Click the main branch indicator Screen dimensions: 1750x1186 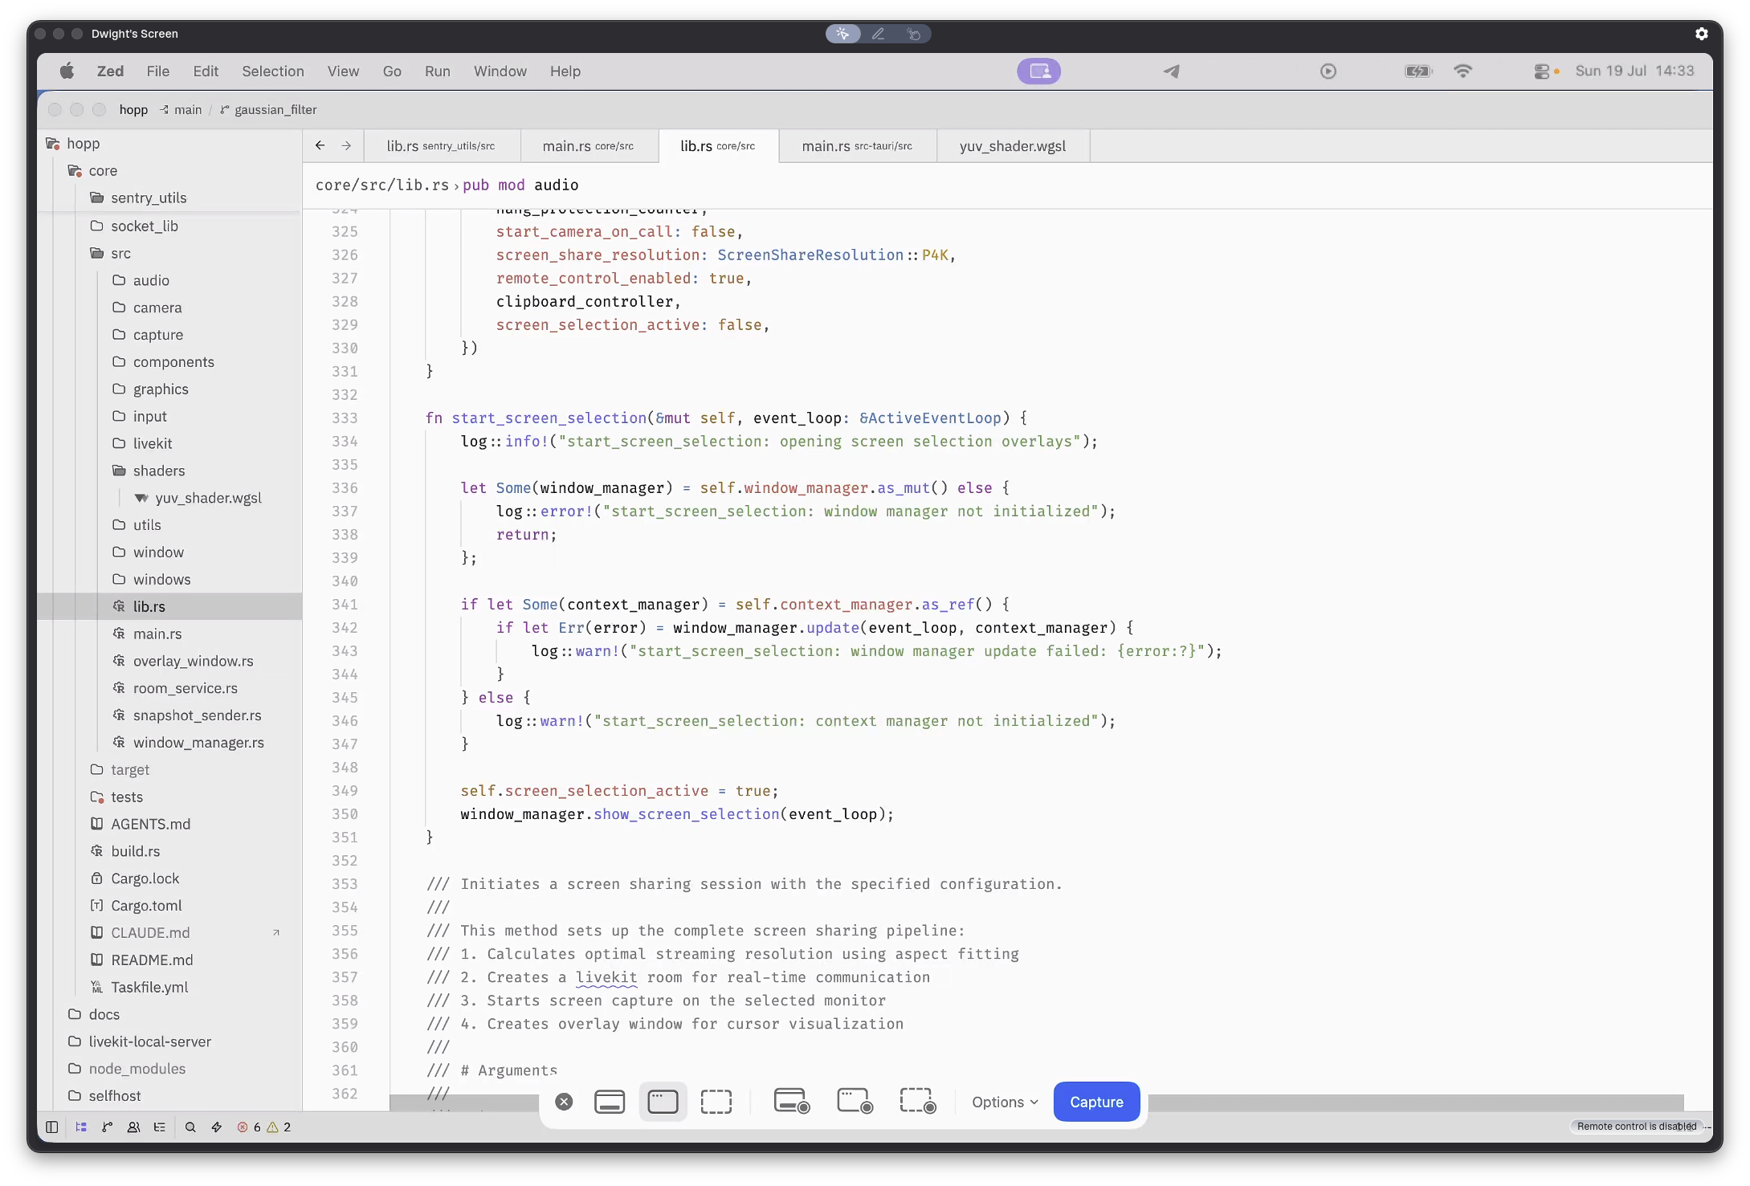181,109
